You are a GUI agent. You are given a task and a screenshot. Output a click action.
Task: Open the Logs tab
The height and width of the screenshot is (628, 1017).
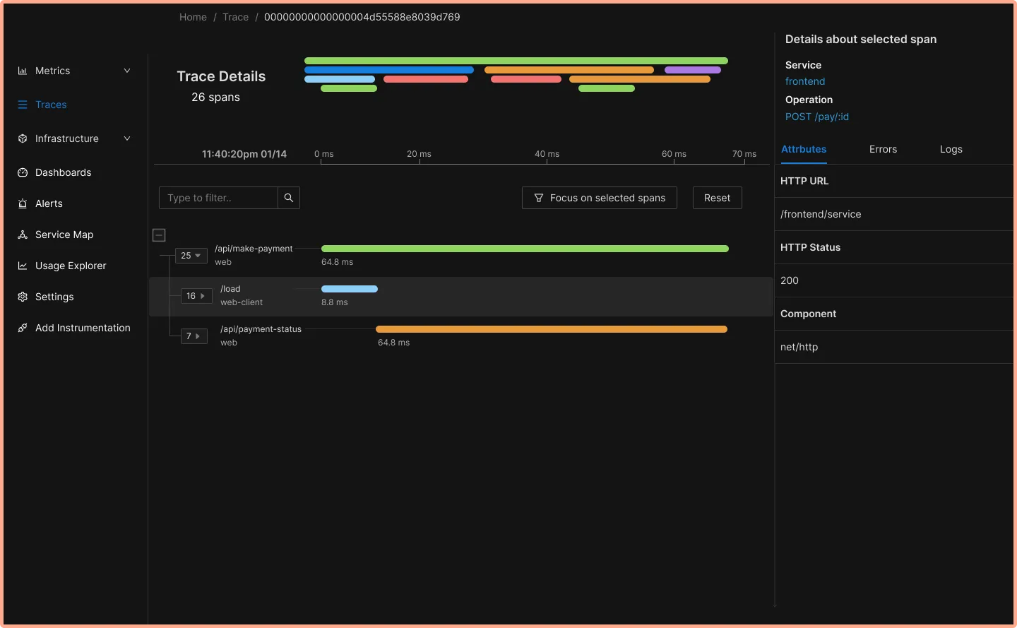pos(951,149)
